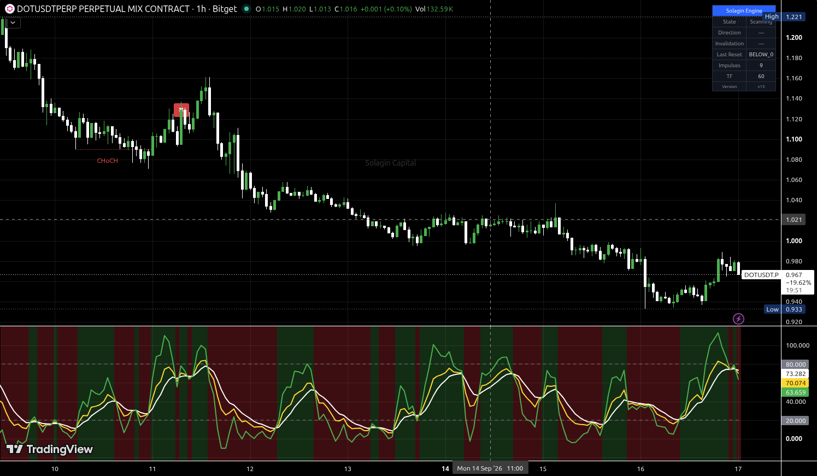
Task: Click the red signal marker on chart
Action: pos(181,110)
